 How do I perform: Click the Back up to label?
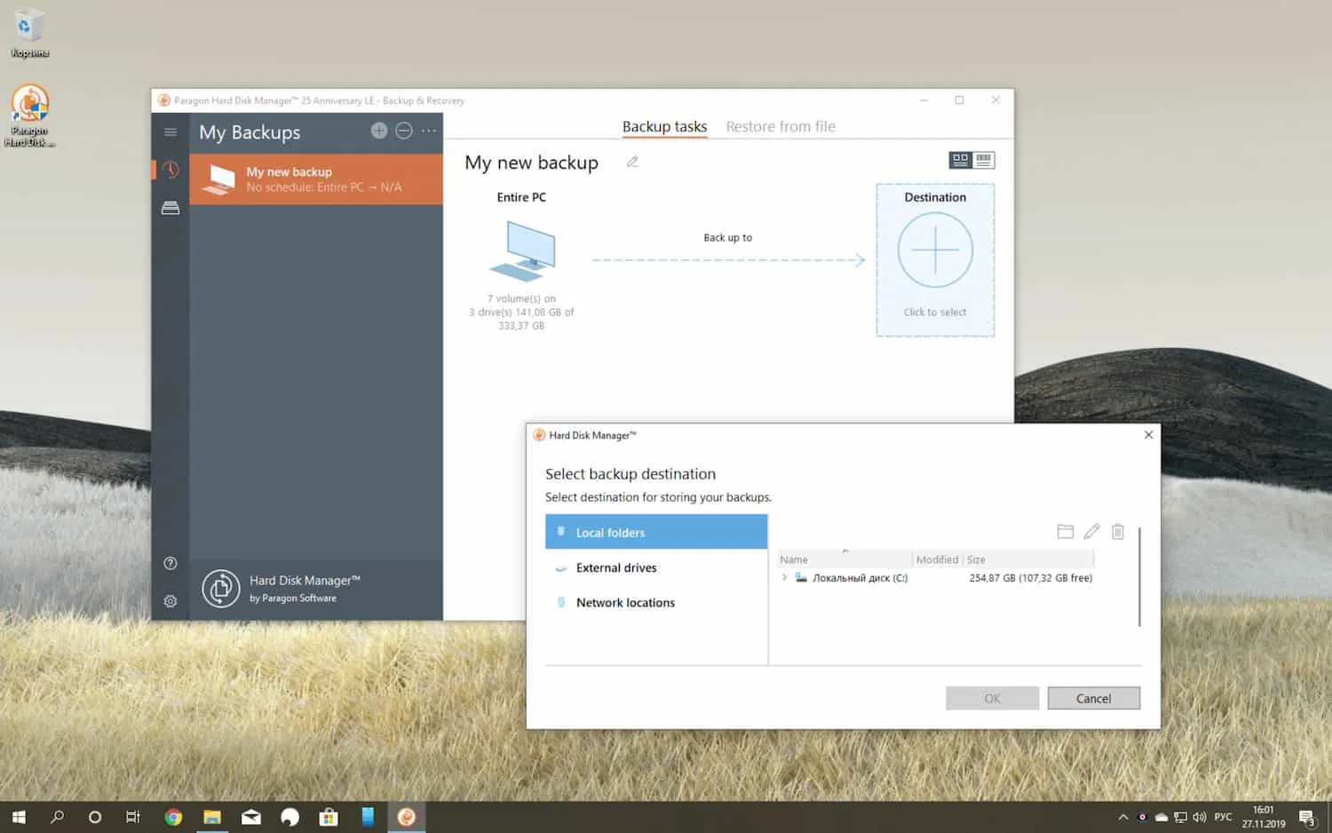pyautogui.click(x=728, y=238)
